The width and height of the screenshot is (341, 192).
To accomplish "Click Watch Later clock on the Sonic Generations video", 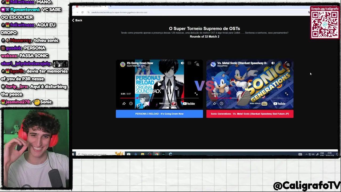I will tap(221, 103).
